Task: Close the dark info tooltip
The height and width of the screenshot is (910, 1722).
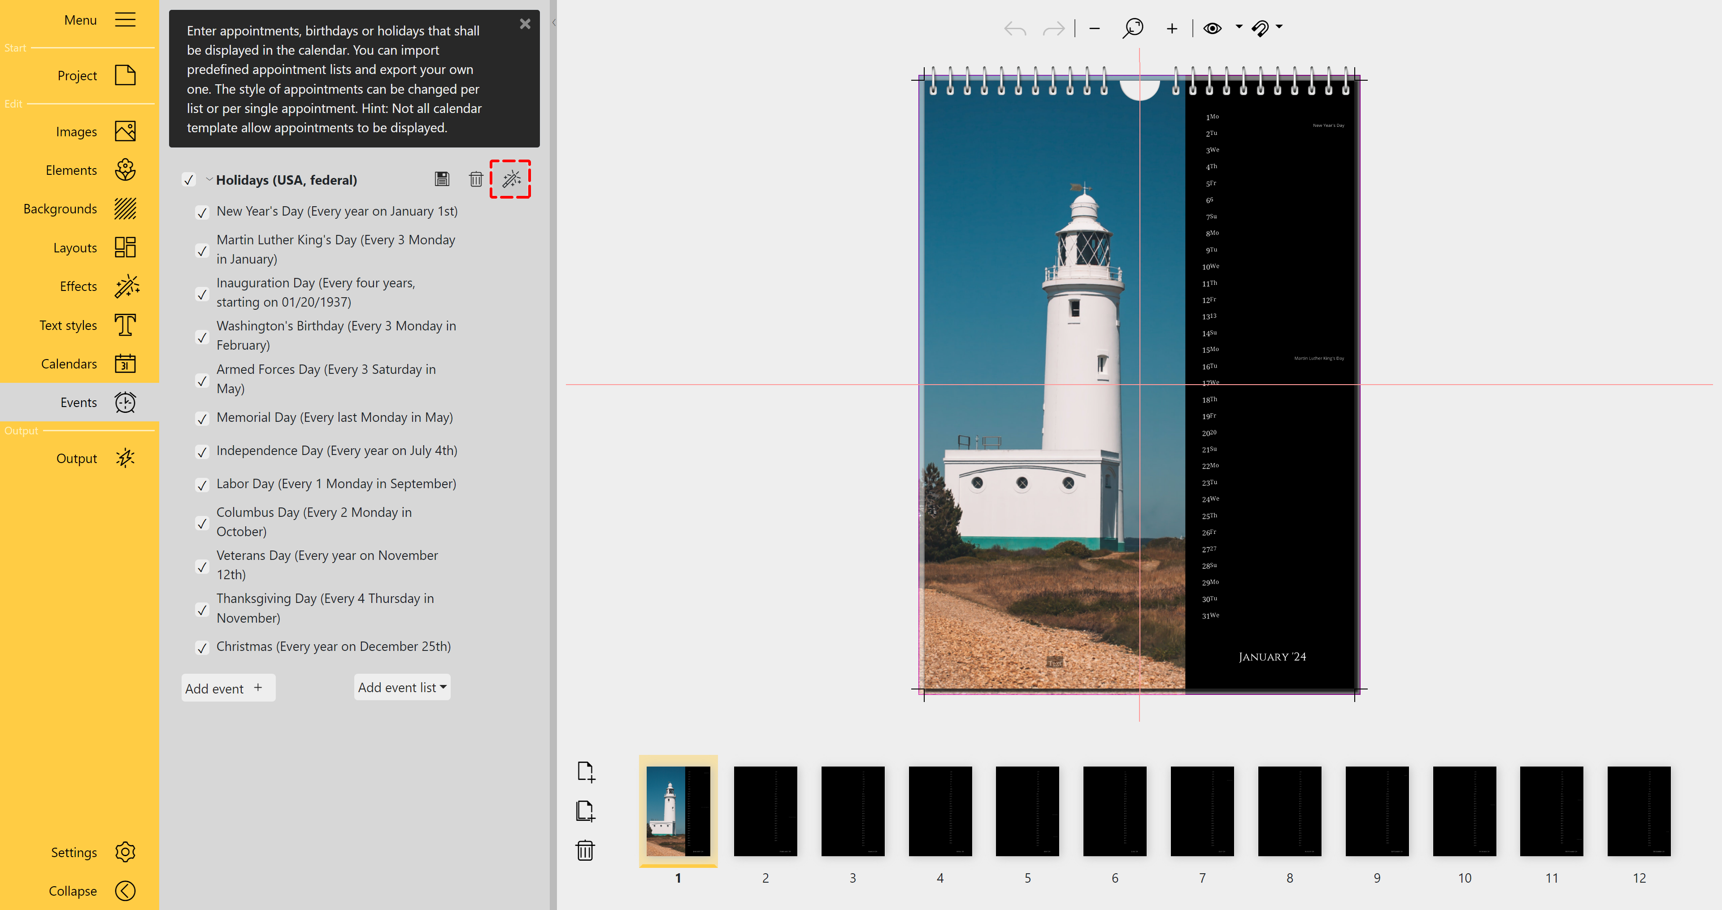Action: tap(526, 24)
